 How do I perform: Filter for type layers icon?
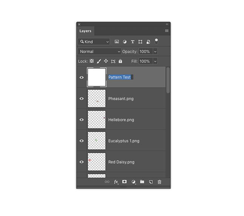pos(133,42)
